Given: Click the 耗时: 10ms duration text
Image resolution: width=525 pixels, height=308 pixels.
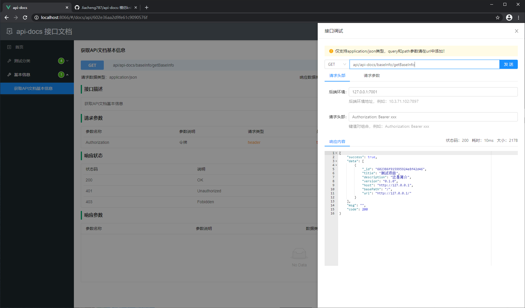Looking at the screenshot, I should pyautogui.click(x=483, y=140).
